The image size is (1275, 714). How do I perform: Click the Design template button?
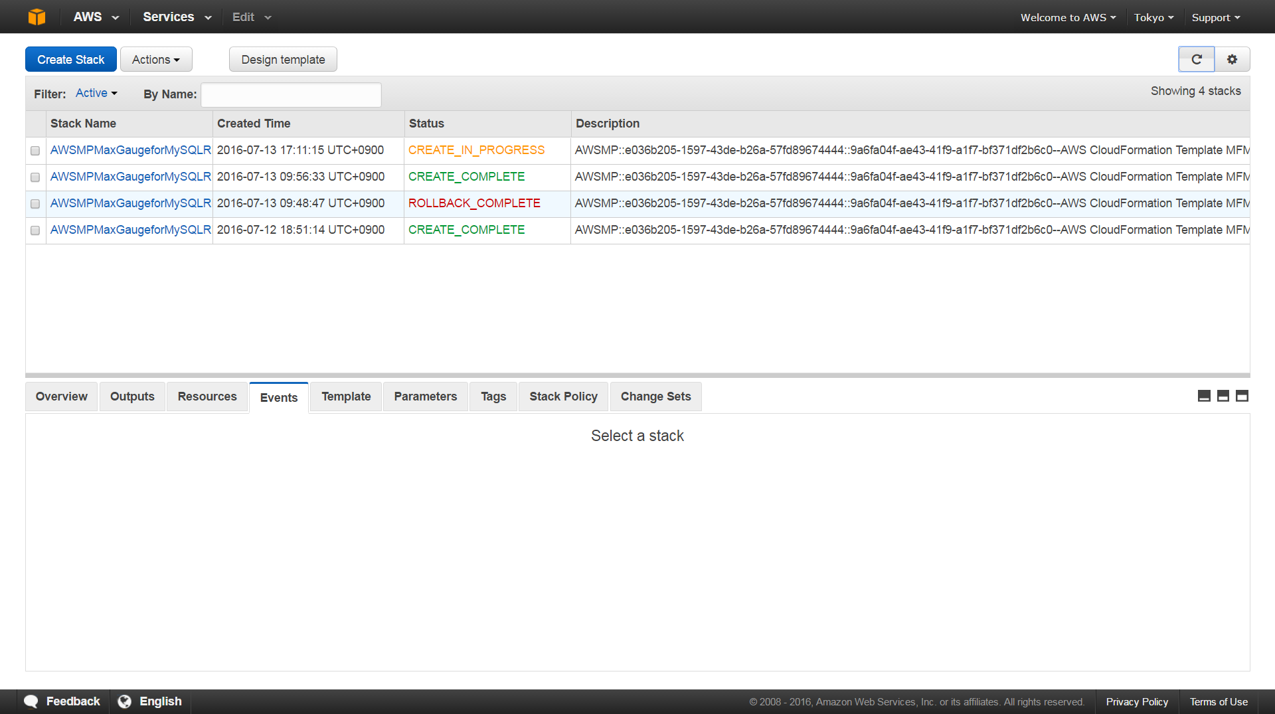(x=283, y=59)
